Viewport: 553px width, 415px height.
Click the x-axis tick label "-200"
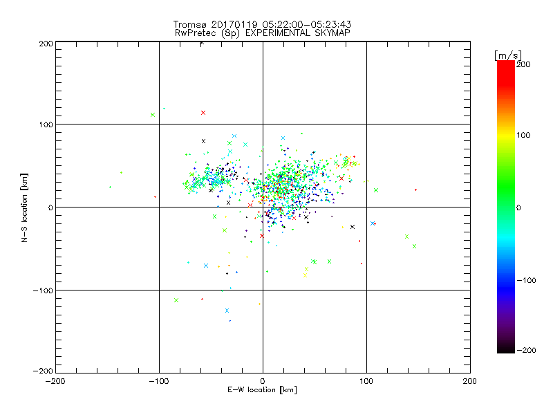coord(55,381)
